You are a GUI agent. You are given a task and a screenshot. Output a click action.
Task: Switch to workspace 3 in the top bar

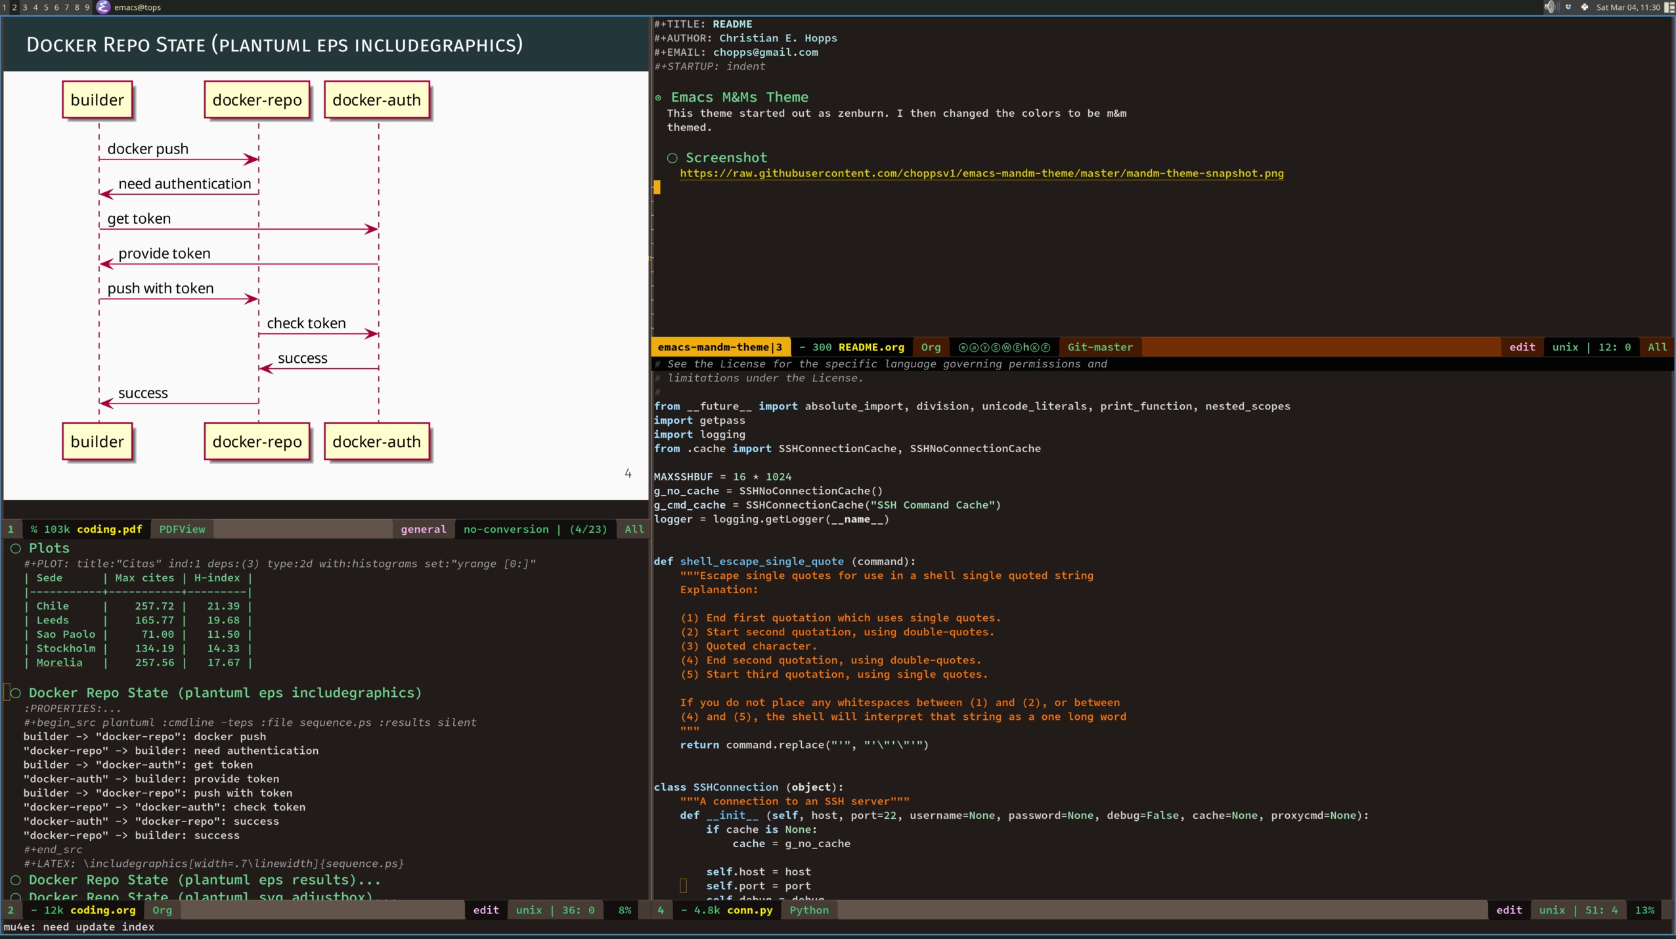click(x=25, y=7)
